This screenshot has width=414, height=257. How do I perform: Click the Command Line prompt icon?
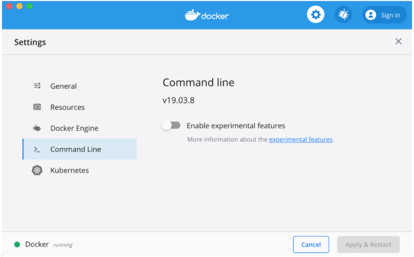37,149
